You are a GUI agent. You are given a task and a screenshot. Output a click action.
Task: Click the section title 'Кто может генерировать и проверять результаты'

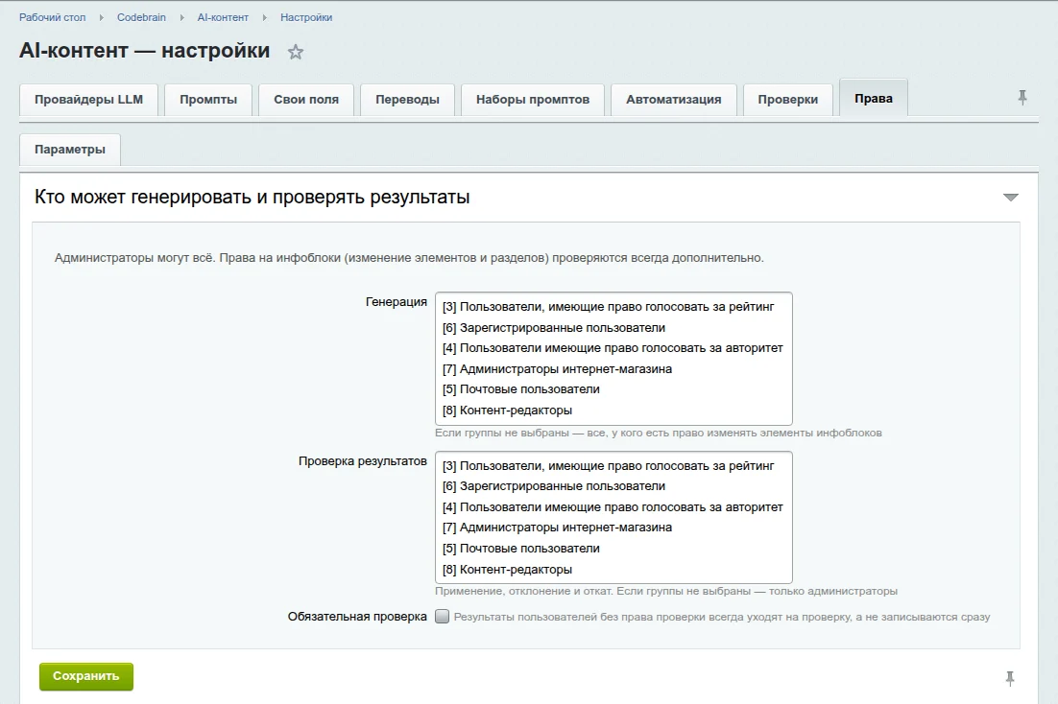(x=252, y=198)
